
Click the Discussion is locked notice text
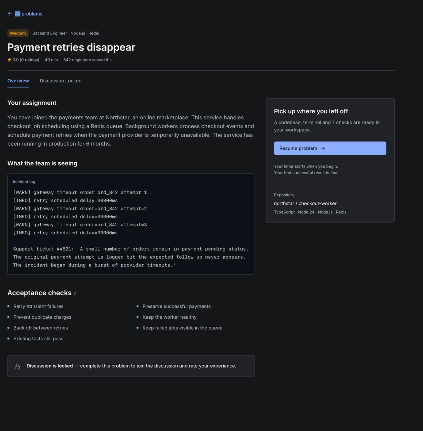[x=131, y=366]
